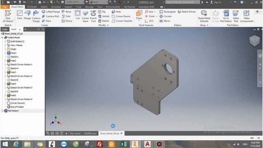
Task: Select Face1 feature in browser
Action: point(12,53)
